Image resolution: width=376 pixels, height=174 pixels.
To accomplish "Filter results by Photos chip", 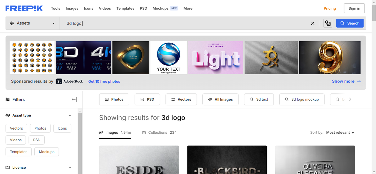I will point(114,100).
